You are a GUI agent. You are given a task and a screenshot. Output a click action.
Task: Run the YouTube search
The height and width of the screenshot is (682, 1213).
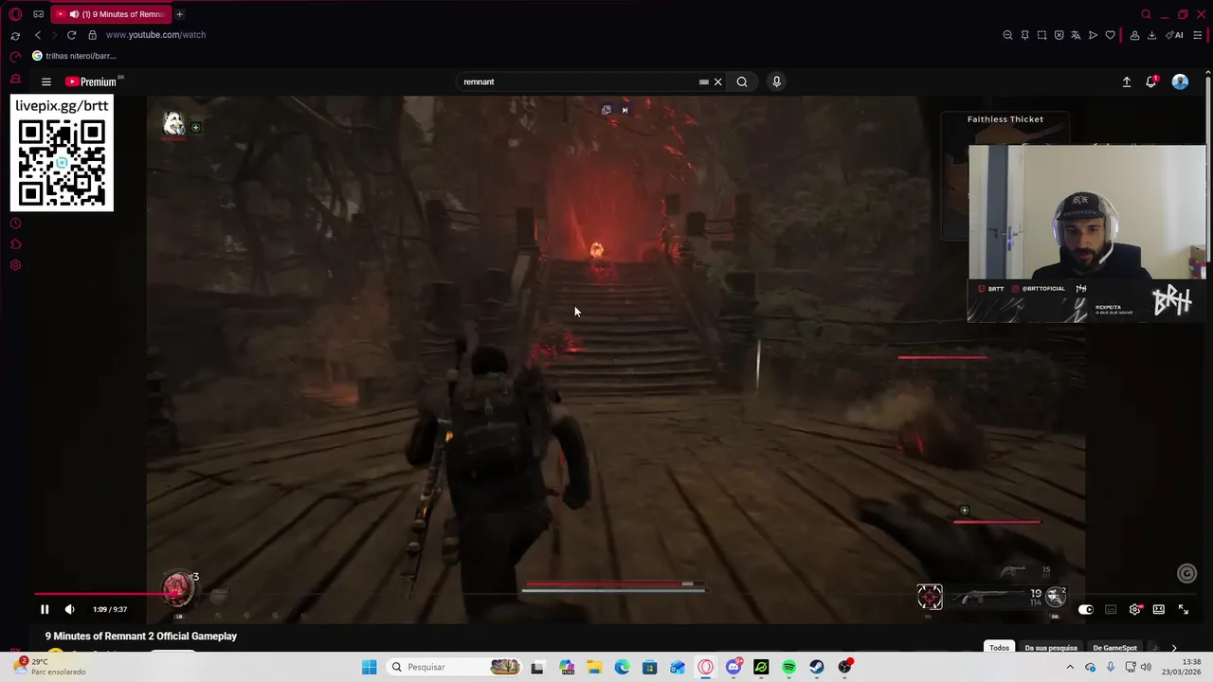pos(742,81)
